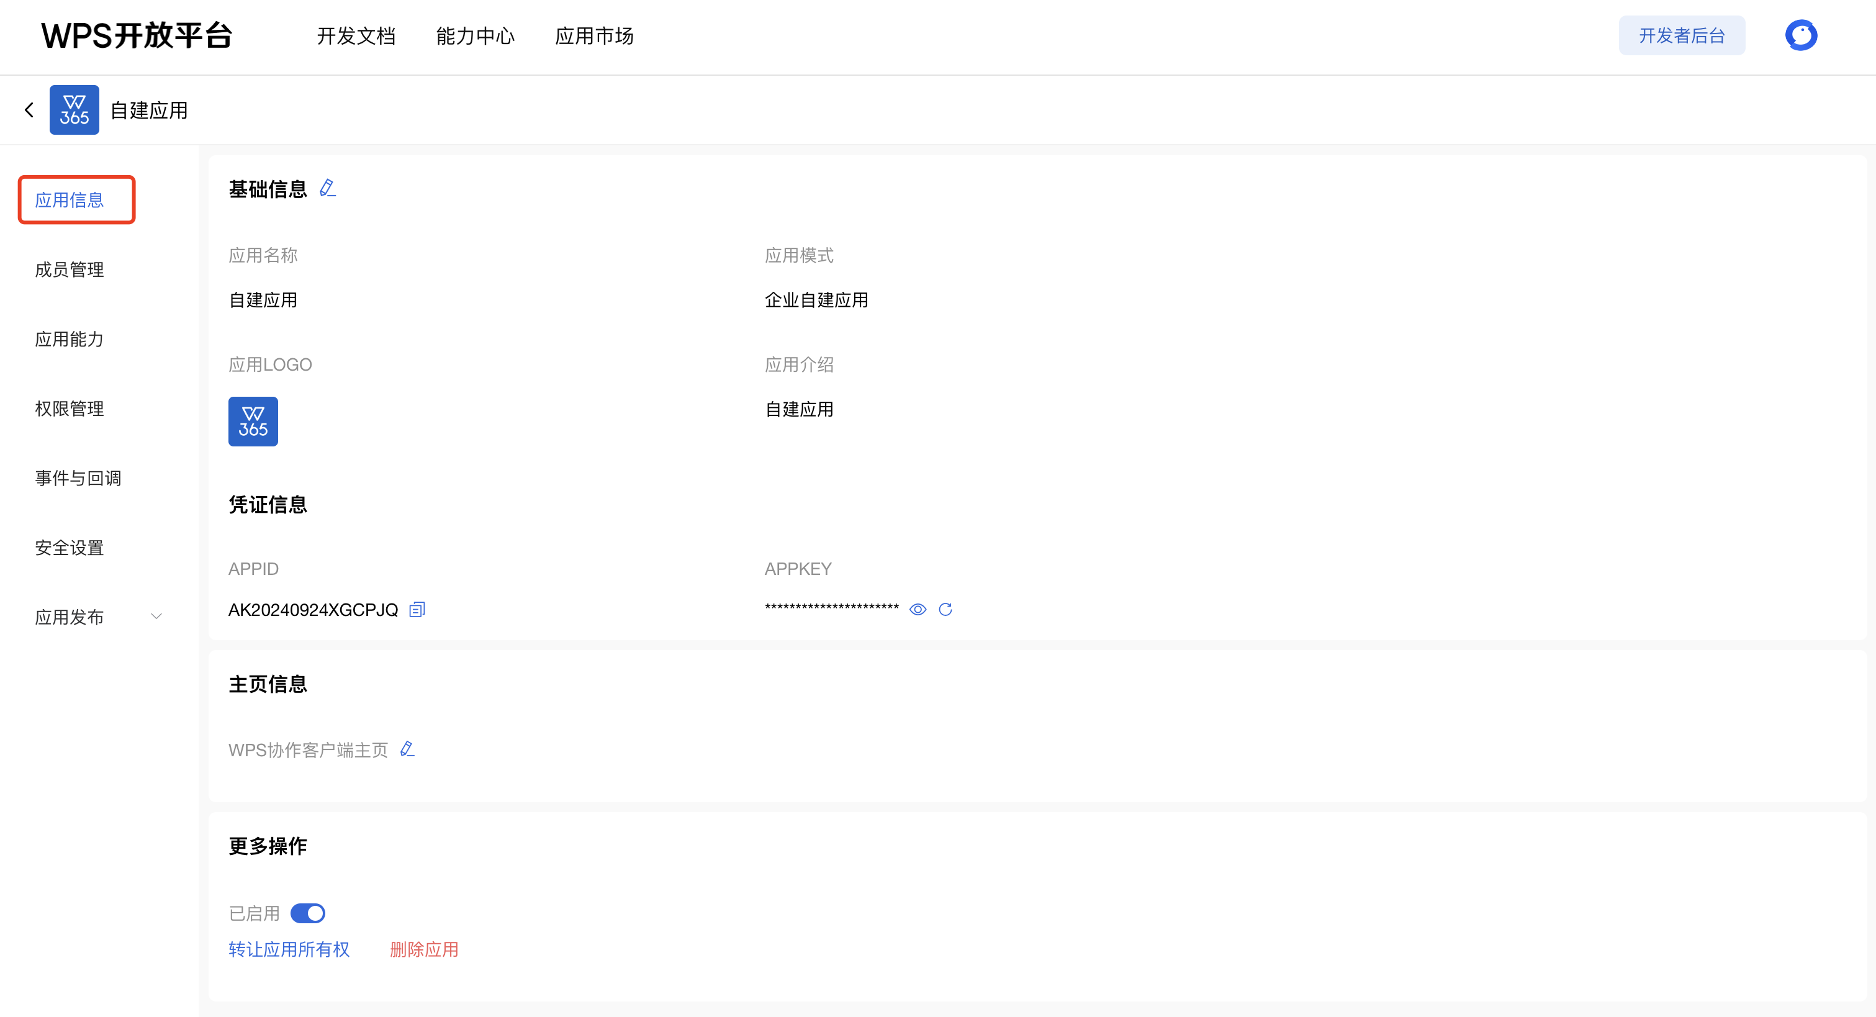Click the APPID value AK20240924XGCPJQ

(313, 610)
